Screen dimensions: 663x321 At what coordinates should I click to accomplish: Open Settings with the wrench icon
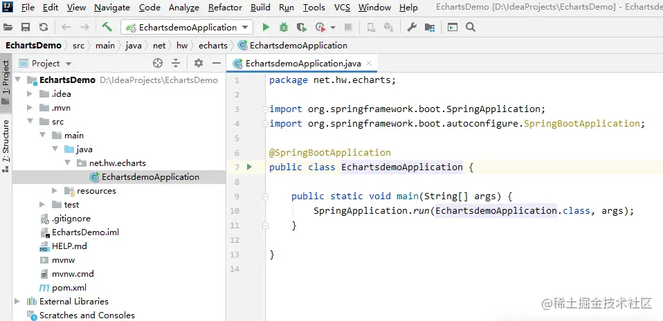tap(412, 28)
